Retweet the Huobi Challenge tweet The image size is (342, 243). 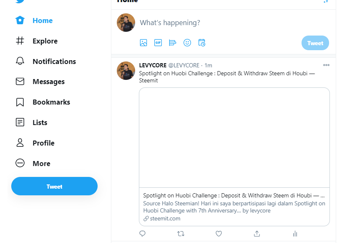[181, 234]
